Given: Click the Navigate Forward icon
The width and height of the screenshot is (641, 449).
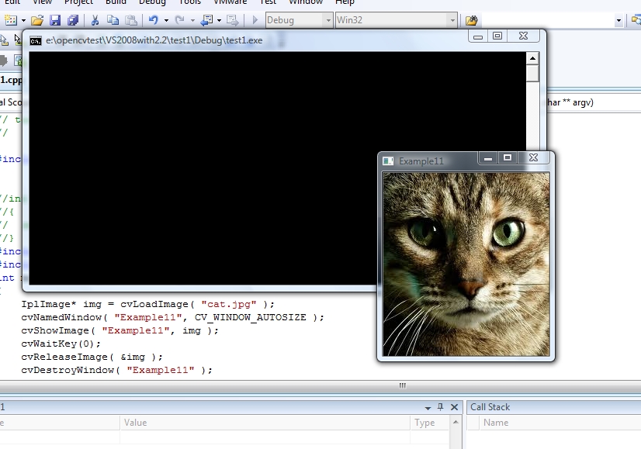Looking at the screenshot, I should 232,20.
